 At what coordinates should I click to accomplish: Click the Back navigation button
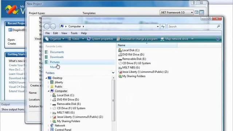point(47,27)
